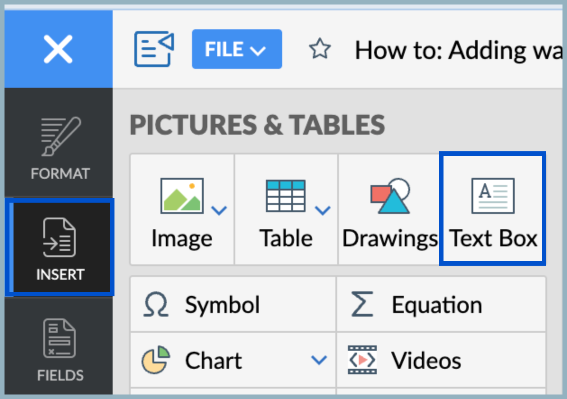The height and width of the screenshot is (399, 567).
Task: Star the document as favorite
Action: [320, 49]
